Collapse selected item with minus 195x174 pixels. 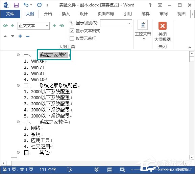point(28,36)
